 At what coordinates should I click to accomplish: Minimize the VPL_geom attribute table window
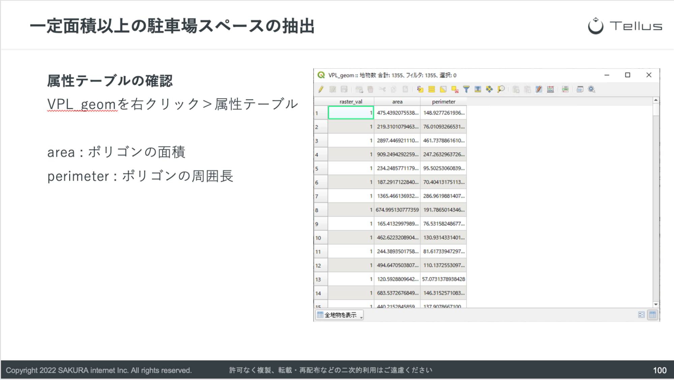(x=607, y=75)
